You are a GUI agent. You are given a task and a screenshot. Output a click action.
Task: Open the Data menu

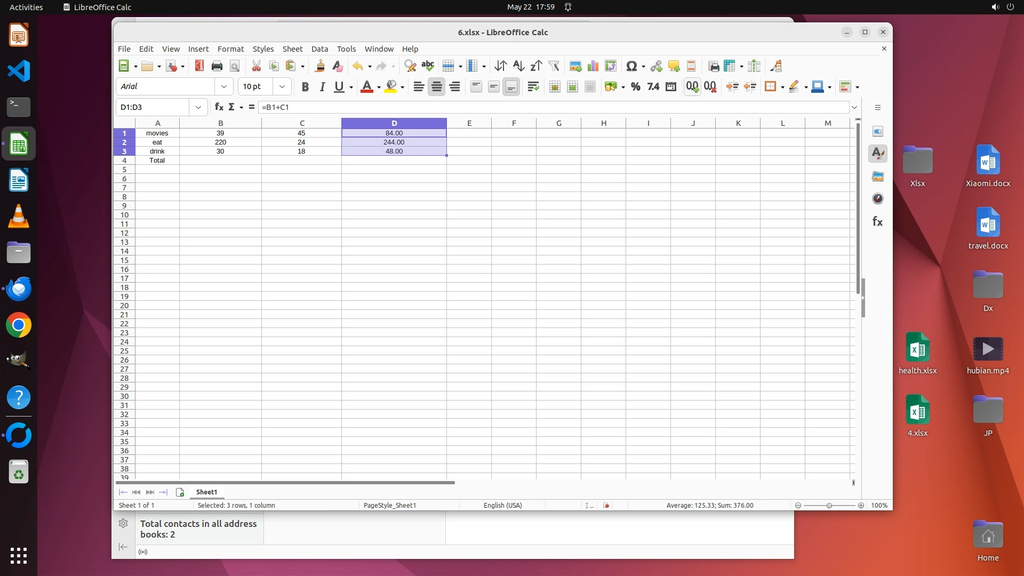pos(319,49)
